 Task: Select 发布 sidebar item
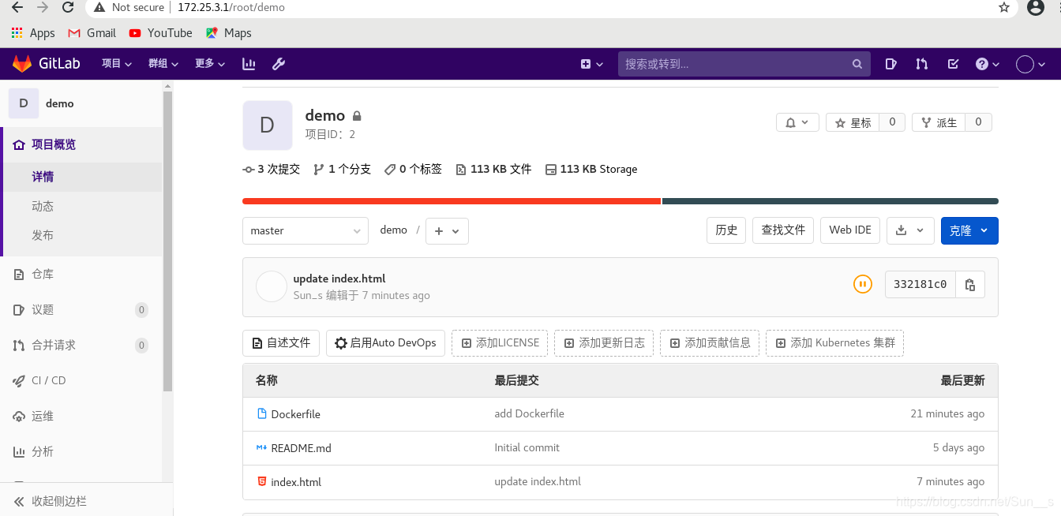point(43,235)
